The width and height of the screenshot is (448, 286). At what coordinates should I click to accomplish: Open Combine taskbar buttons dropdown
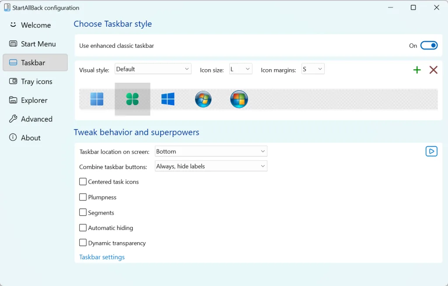(211, 166)
